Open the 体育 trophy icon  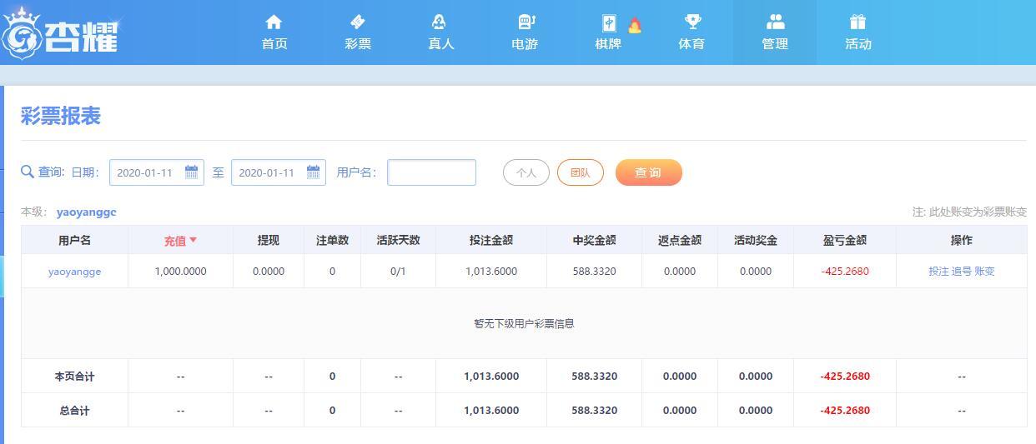click(x=692, y=22)
